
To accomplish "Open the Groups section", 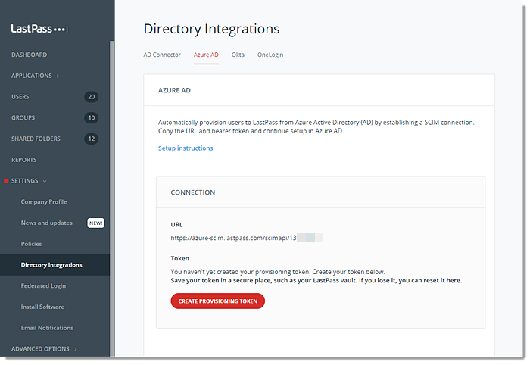I will tap(23, 117).
